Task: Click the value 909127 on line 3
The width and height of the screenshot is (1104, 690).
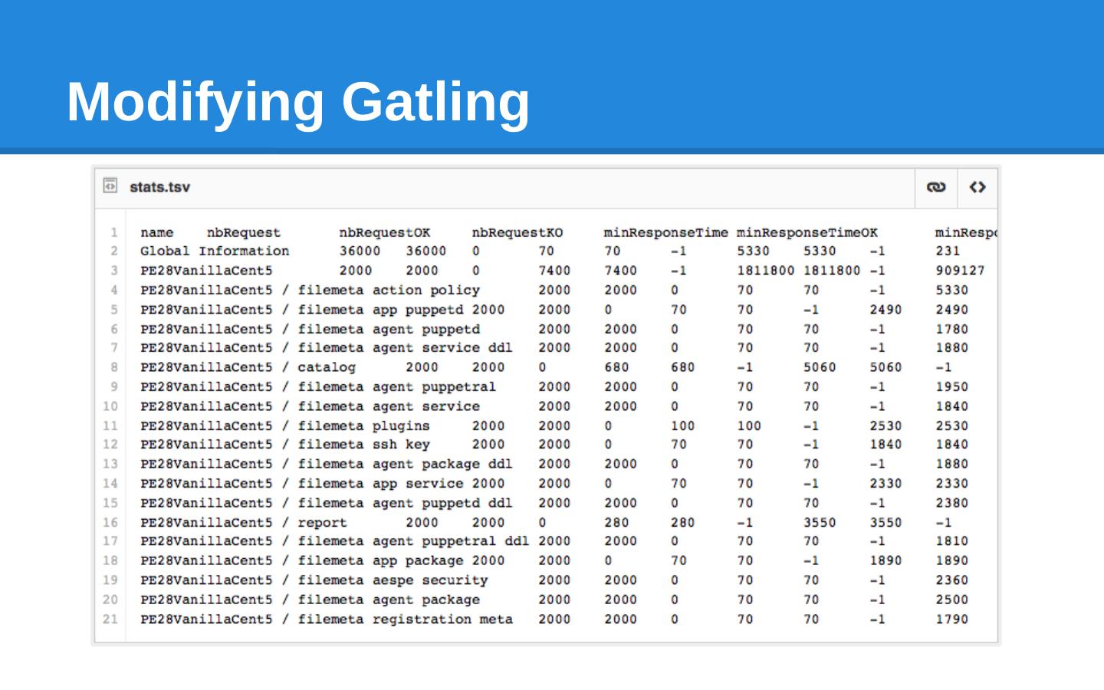Action: coord(961,271)
